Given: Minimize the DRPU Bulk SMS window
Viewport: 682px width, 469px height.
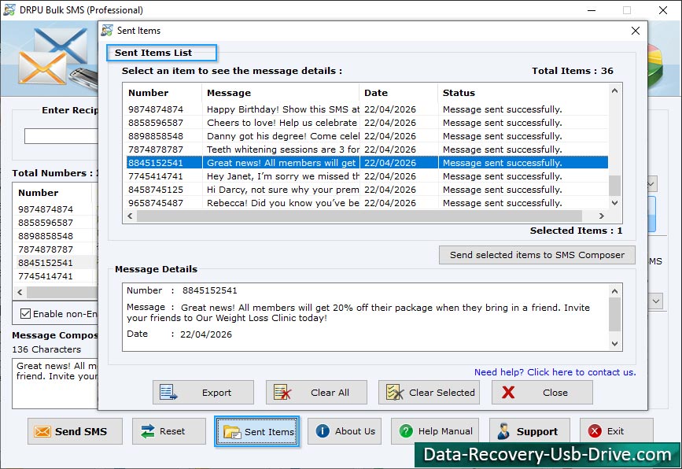Looking at the screenshot, I should click(x=592, y=10).
